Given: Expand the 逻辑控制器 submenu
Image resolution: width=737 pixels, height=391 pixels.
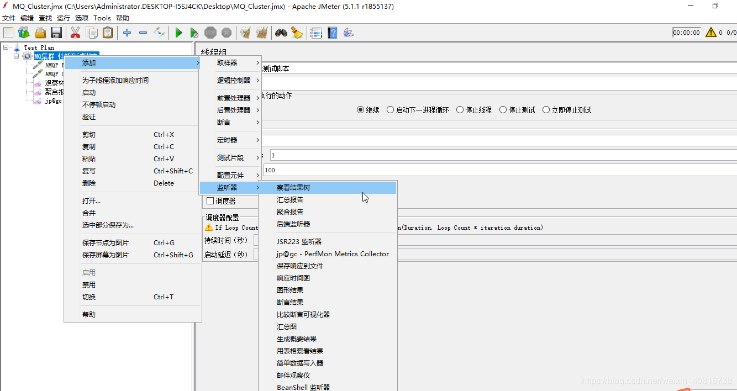Looking at the screenshot, I should click(x=230, y=81).
